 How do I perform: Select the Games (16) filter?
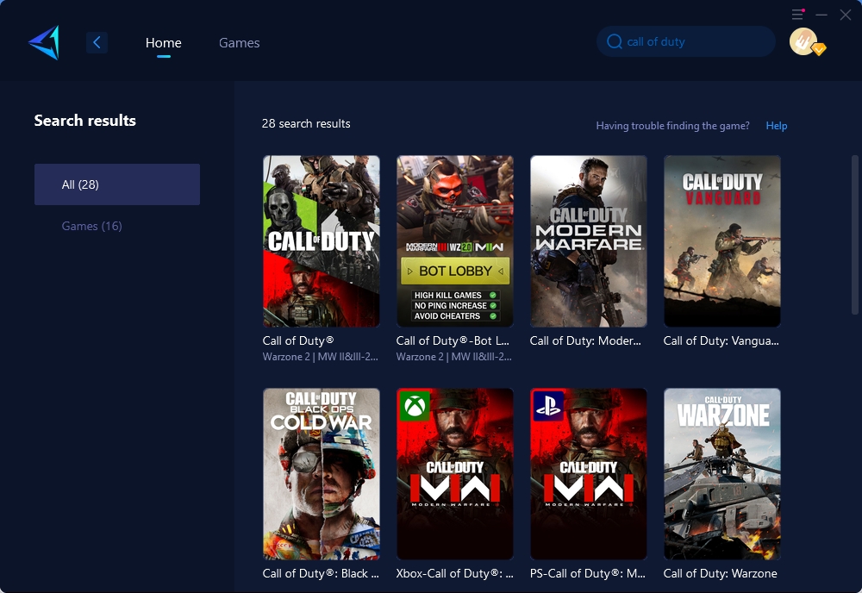click(92, 226)
